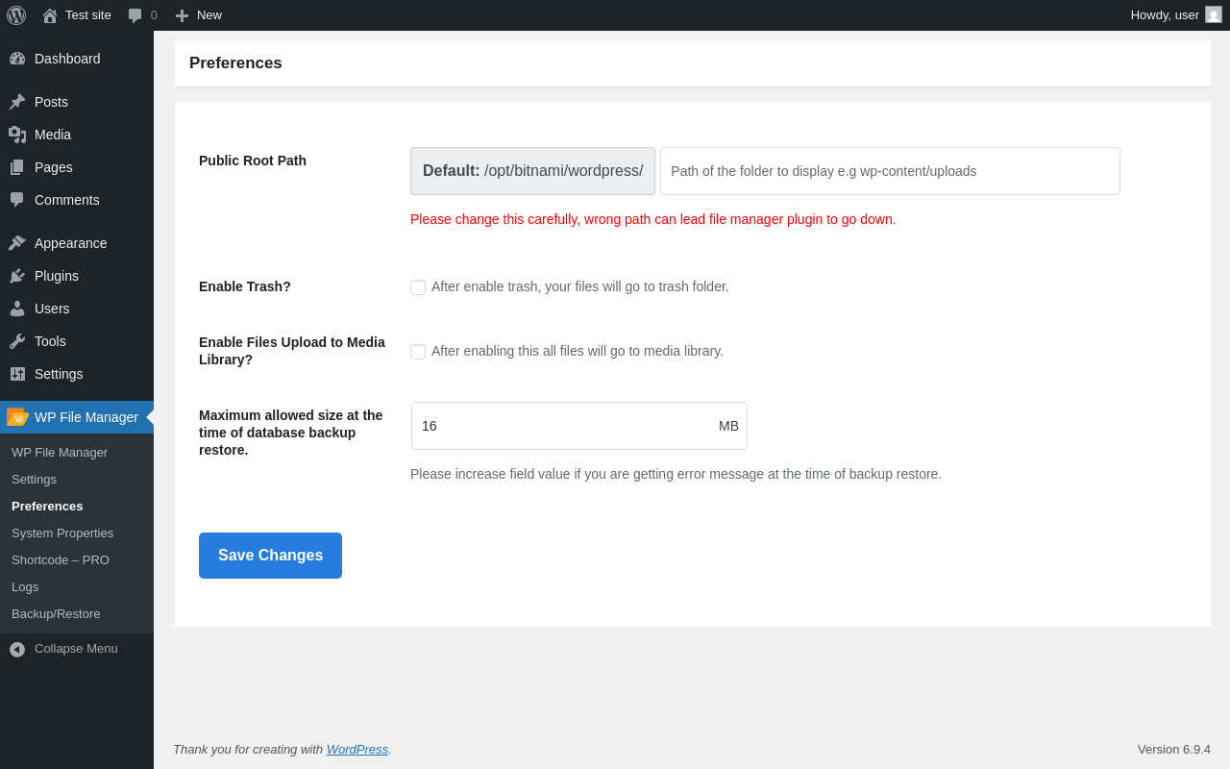Click the plus icon beside New
This screenshot has height=769, width=1230.
(182, 15)
